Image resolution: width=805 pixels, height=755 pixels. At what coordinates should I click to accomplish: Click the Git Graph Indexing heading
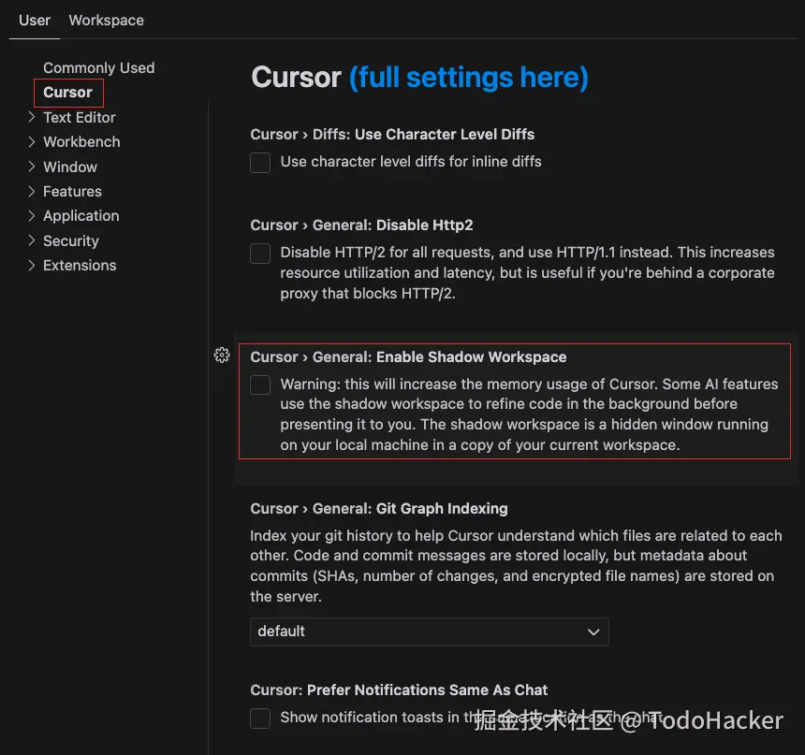point(379,509)
